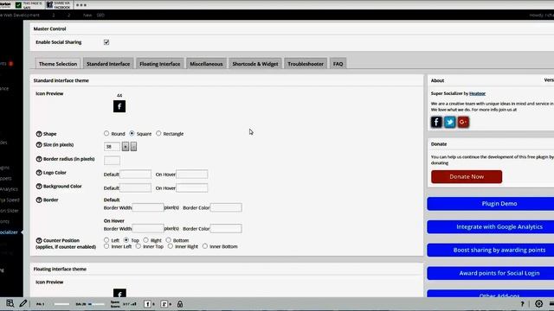
Task: Open the Floating Interface tab
Action: (159, 64)
